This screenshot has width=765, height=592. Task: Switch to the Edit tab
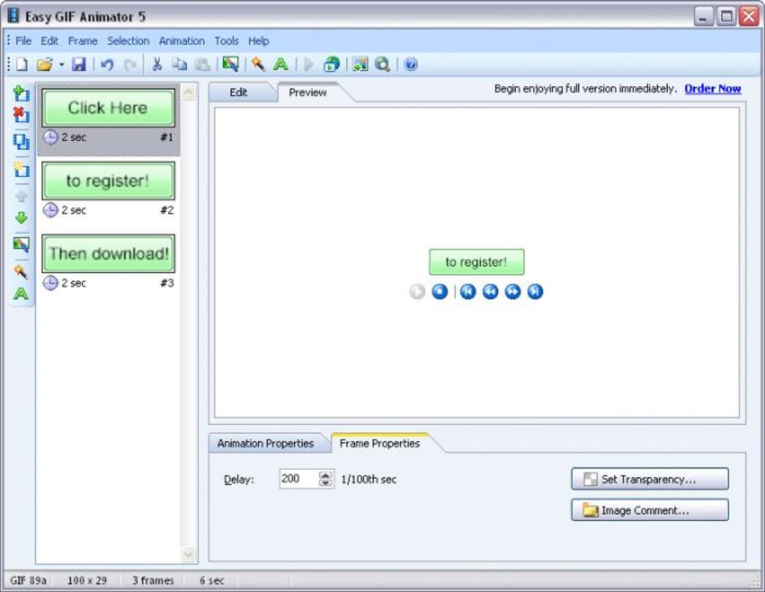pyautogui.click(x=238, y=92)
